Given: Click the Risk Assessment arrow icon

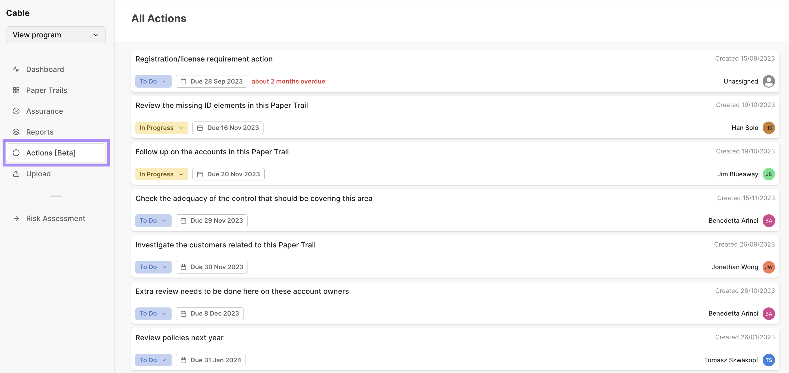Looking at the screenshot, I should (16, 218).
